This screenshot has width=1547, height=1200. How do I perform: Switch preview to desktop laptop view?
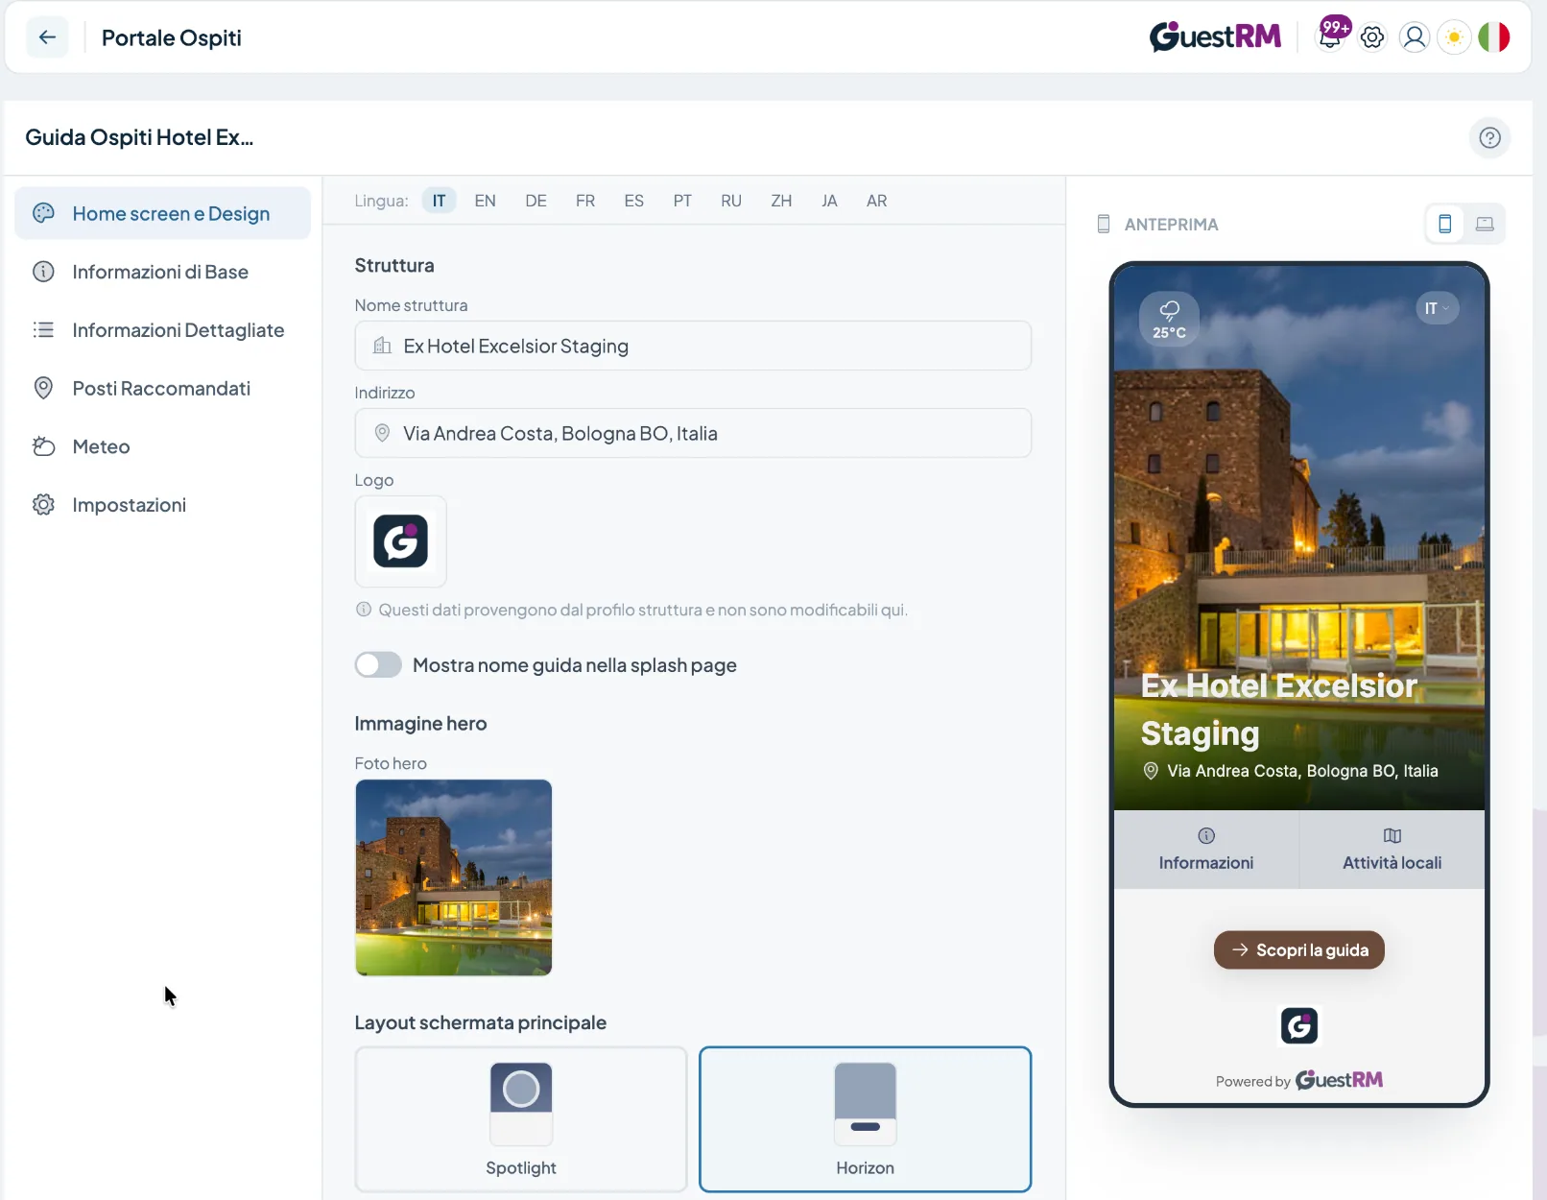click(1485, 224)
